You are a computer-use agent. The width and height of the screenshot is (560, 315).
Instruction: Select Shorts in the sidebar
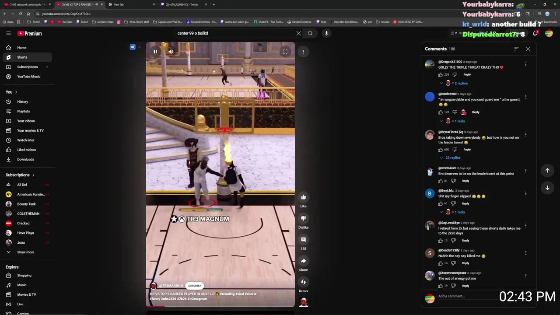click(26, 57)
